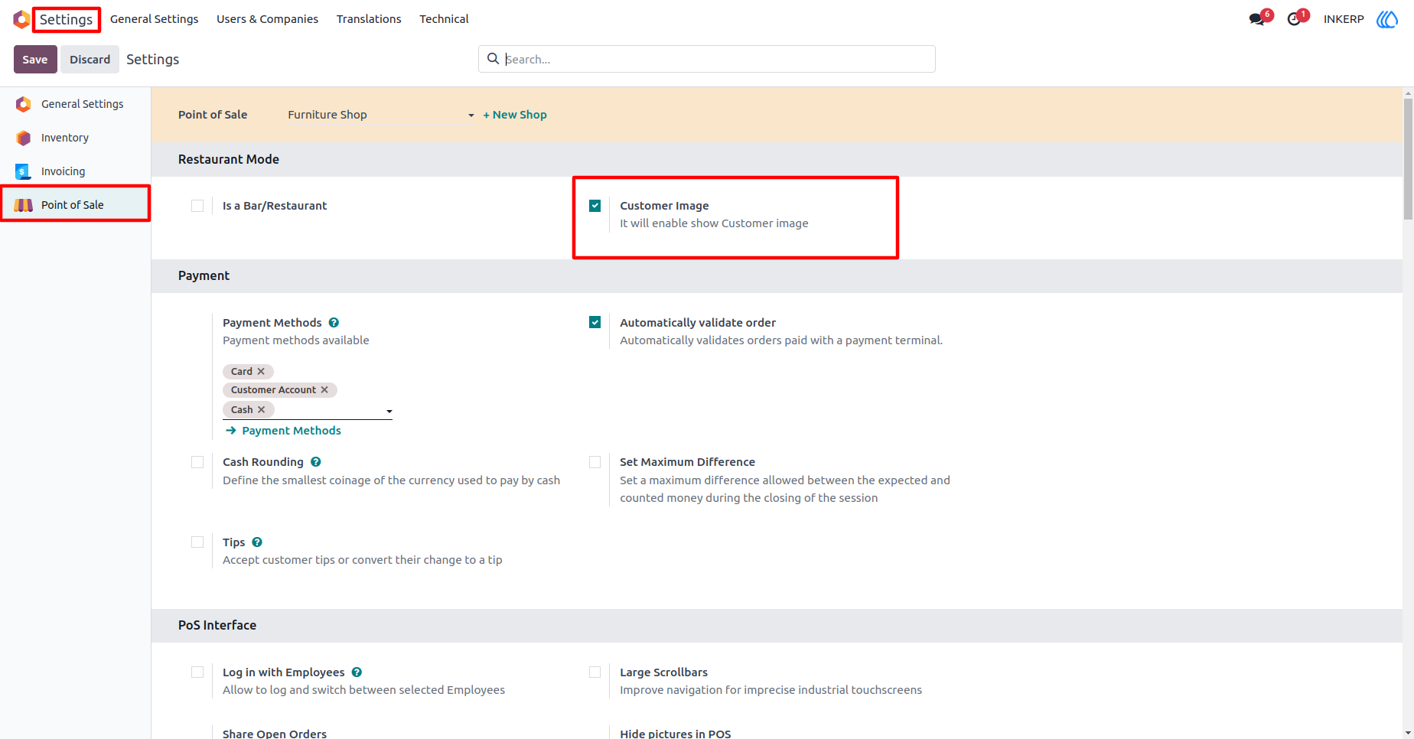Click the Invoicing sidebar icon

pos(24,171)
